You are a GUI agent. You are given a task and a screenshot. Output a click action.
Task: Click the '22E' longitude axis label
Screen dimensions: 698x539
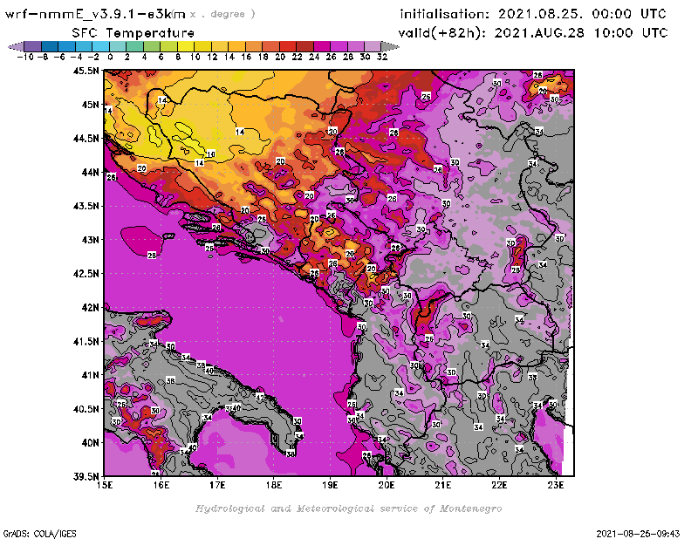click(x=499, y=485)
